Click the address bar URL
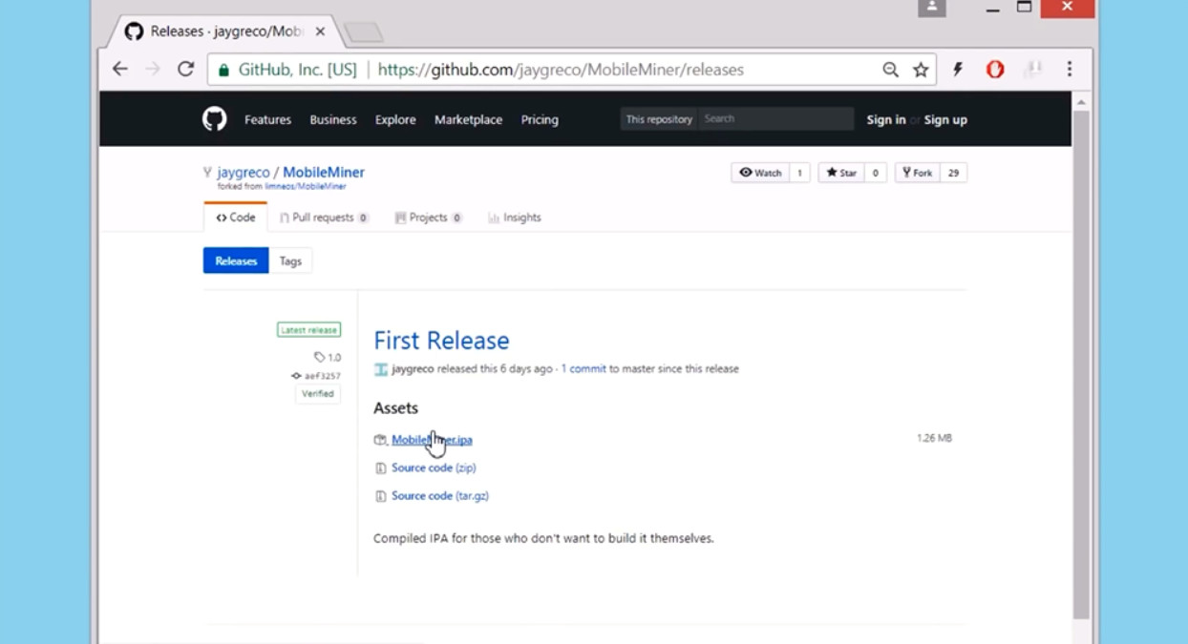The width and height of the screenshot is (1188, 644). click(561, 70)
